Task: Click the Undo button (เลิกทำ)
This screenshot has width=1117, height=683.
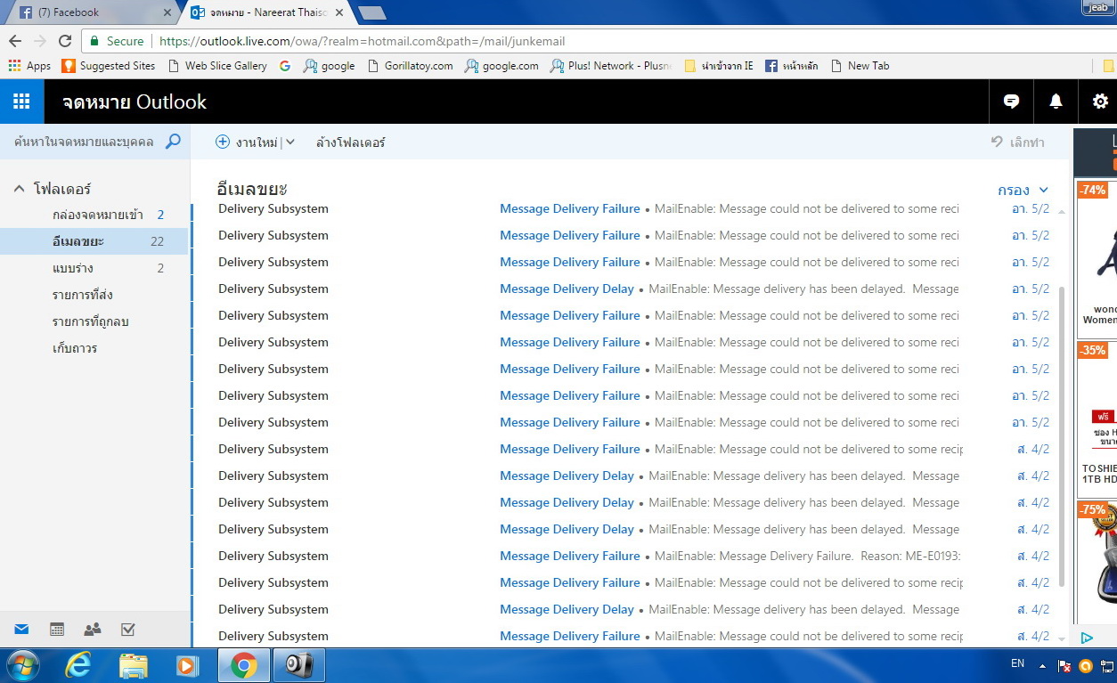Action: pyautogui.click(x=1018, y=142)
